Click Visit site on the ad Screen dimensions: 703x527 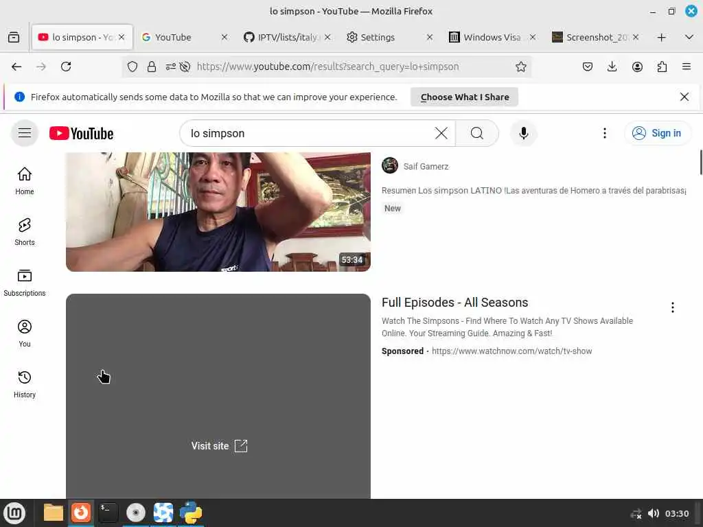pyautogui.click(x=219, y=446)
